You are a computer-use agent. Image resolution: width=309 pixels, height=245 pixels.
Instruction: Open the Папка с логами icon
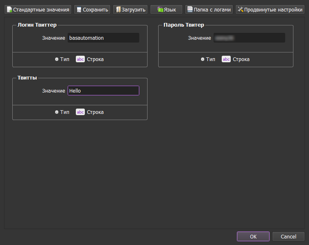point(190,9)
